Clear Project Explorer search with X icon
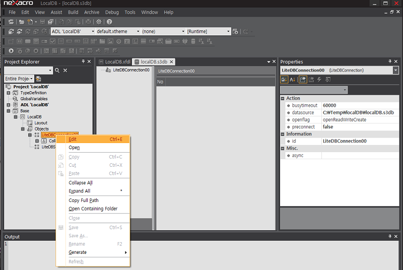403x270 pixels. click(x=65, y=70)
